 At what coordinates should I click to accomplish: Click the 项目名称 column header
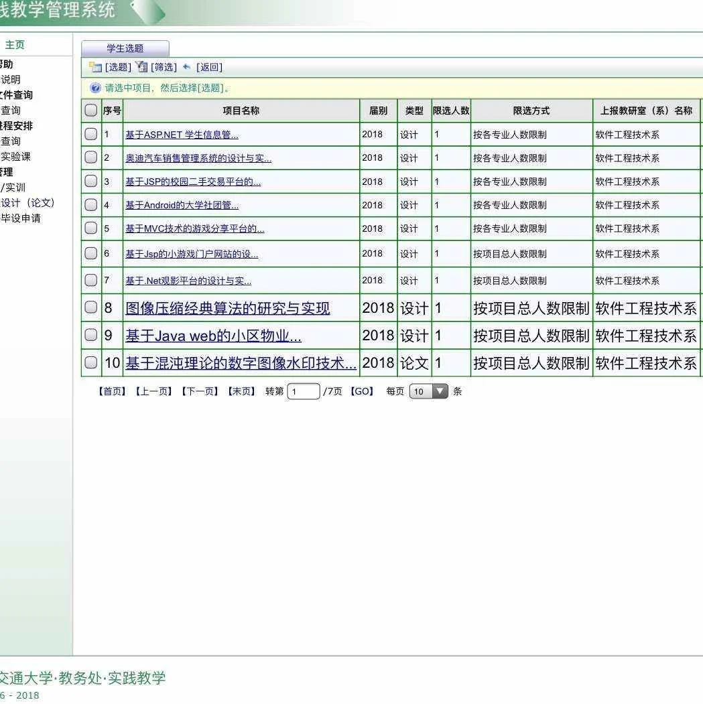click(x=241, y=111)
